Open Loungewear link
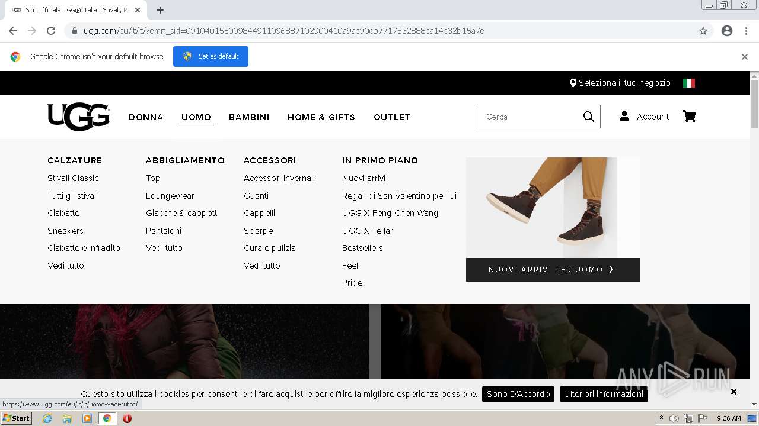The width and height of the screenshot is (759, 426). pyautogui.click(x=170, y=196)
